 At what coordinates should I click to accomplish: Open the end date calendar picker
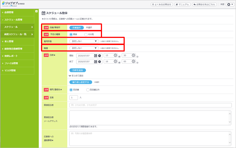point(95,62)
